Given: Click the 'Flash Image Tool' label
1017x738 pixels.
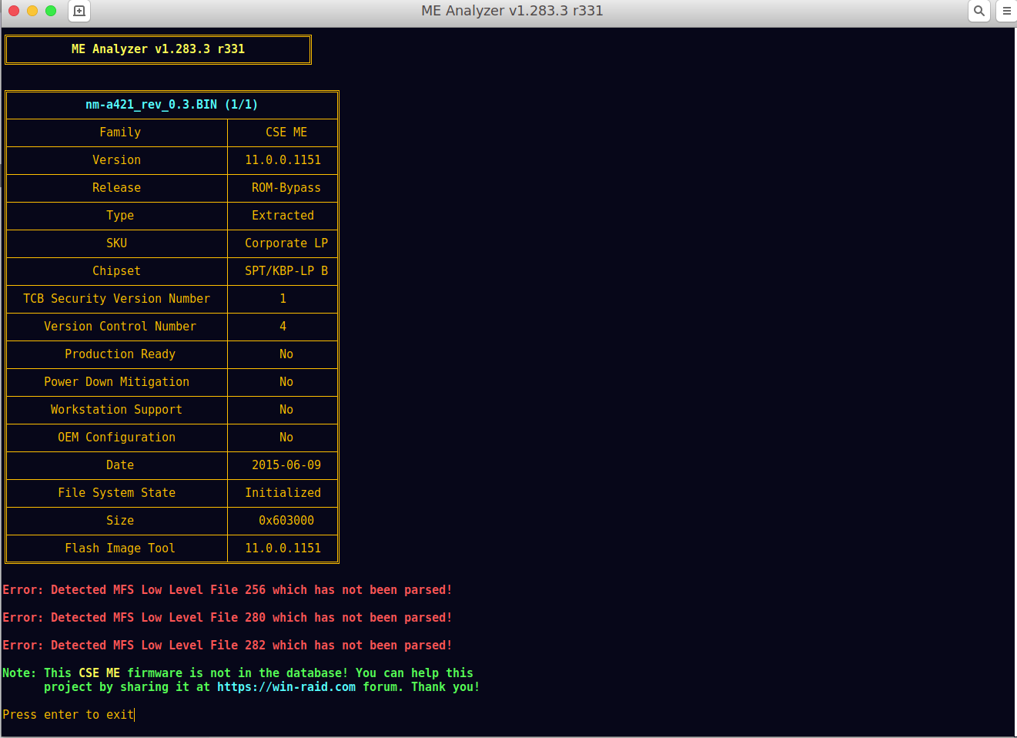Looking at the screenshot, I should 120,548.
